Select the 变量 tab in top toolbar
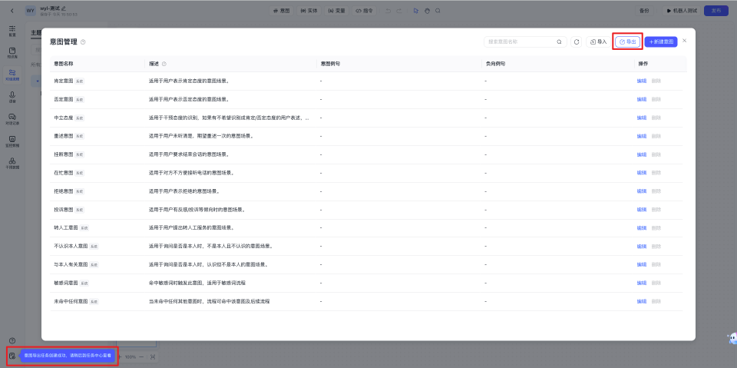 336,11
